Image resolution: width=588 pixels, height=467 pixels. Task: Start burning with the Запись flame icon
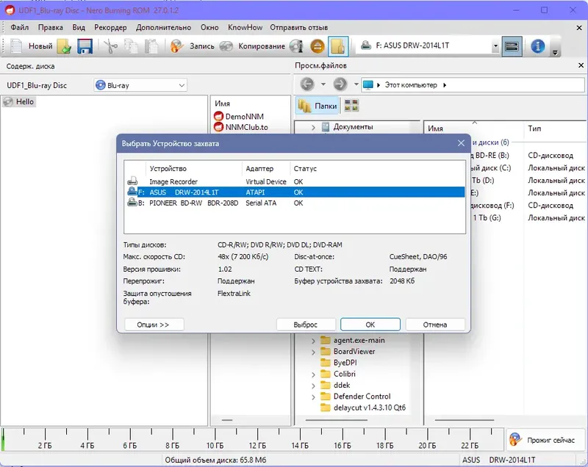(x=176, y=46)
